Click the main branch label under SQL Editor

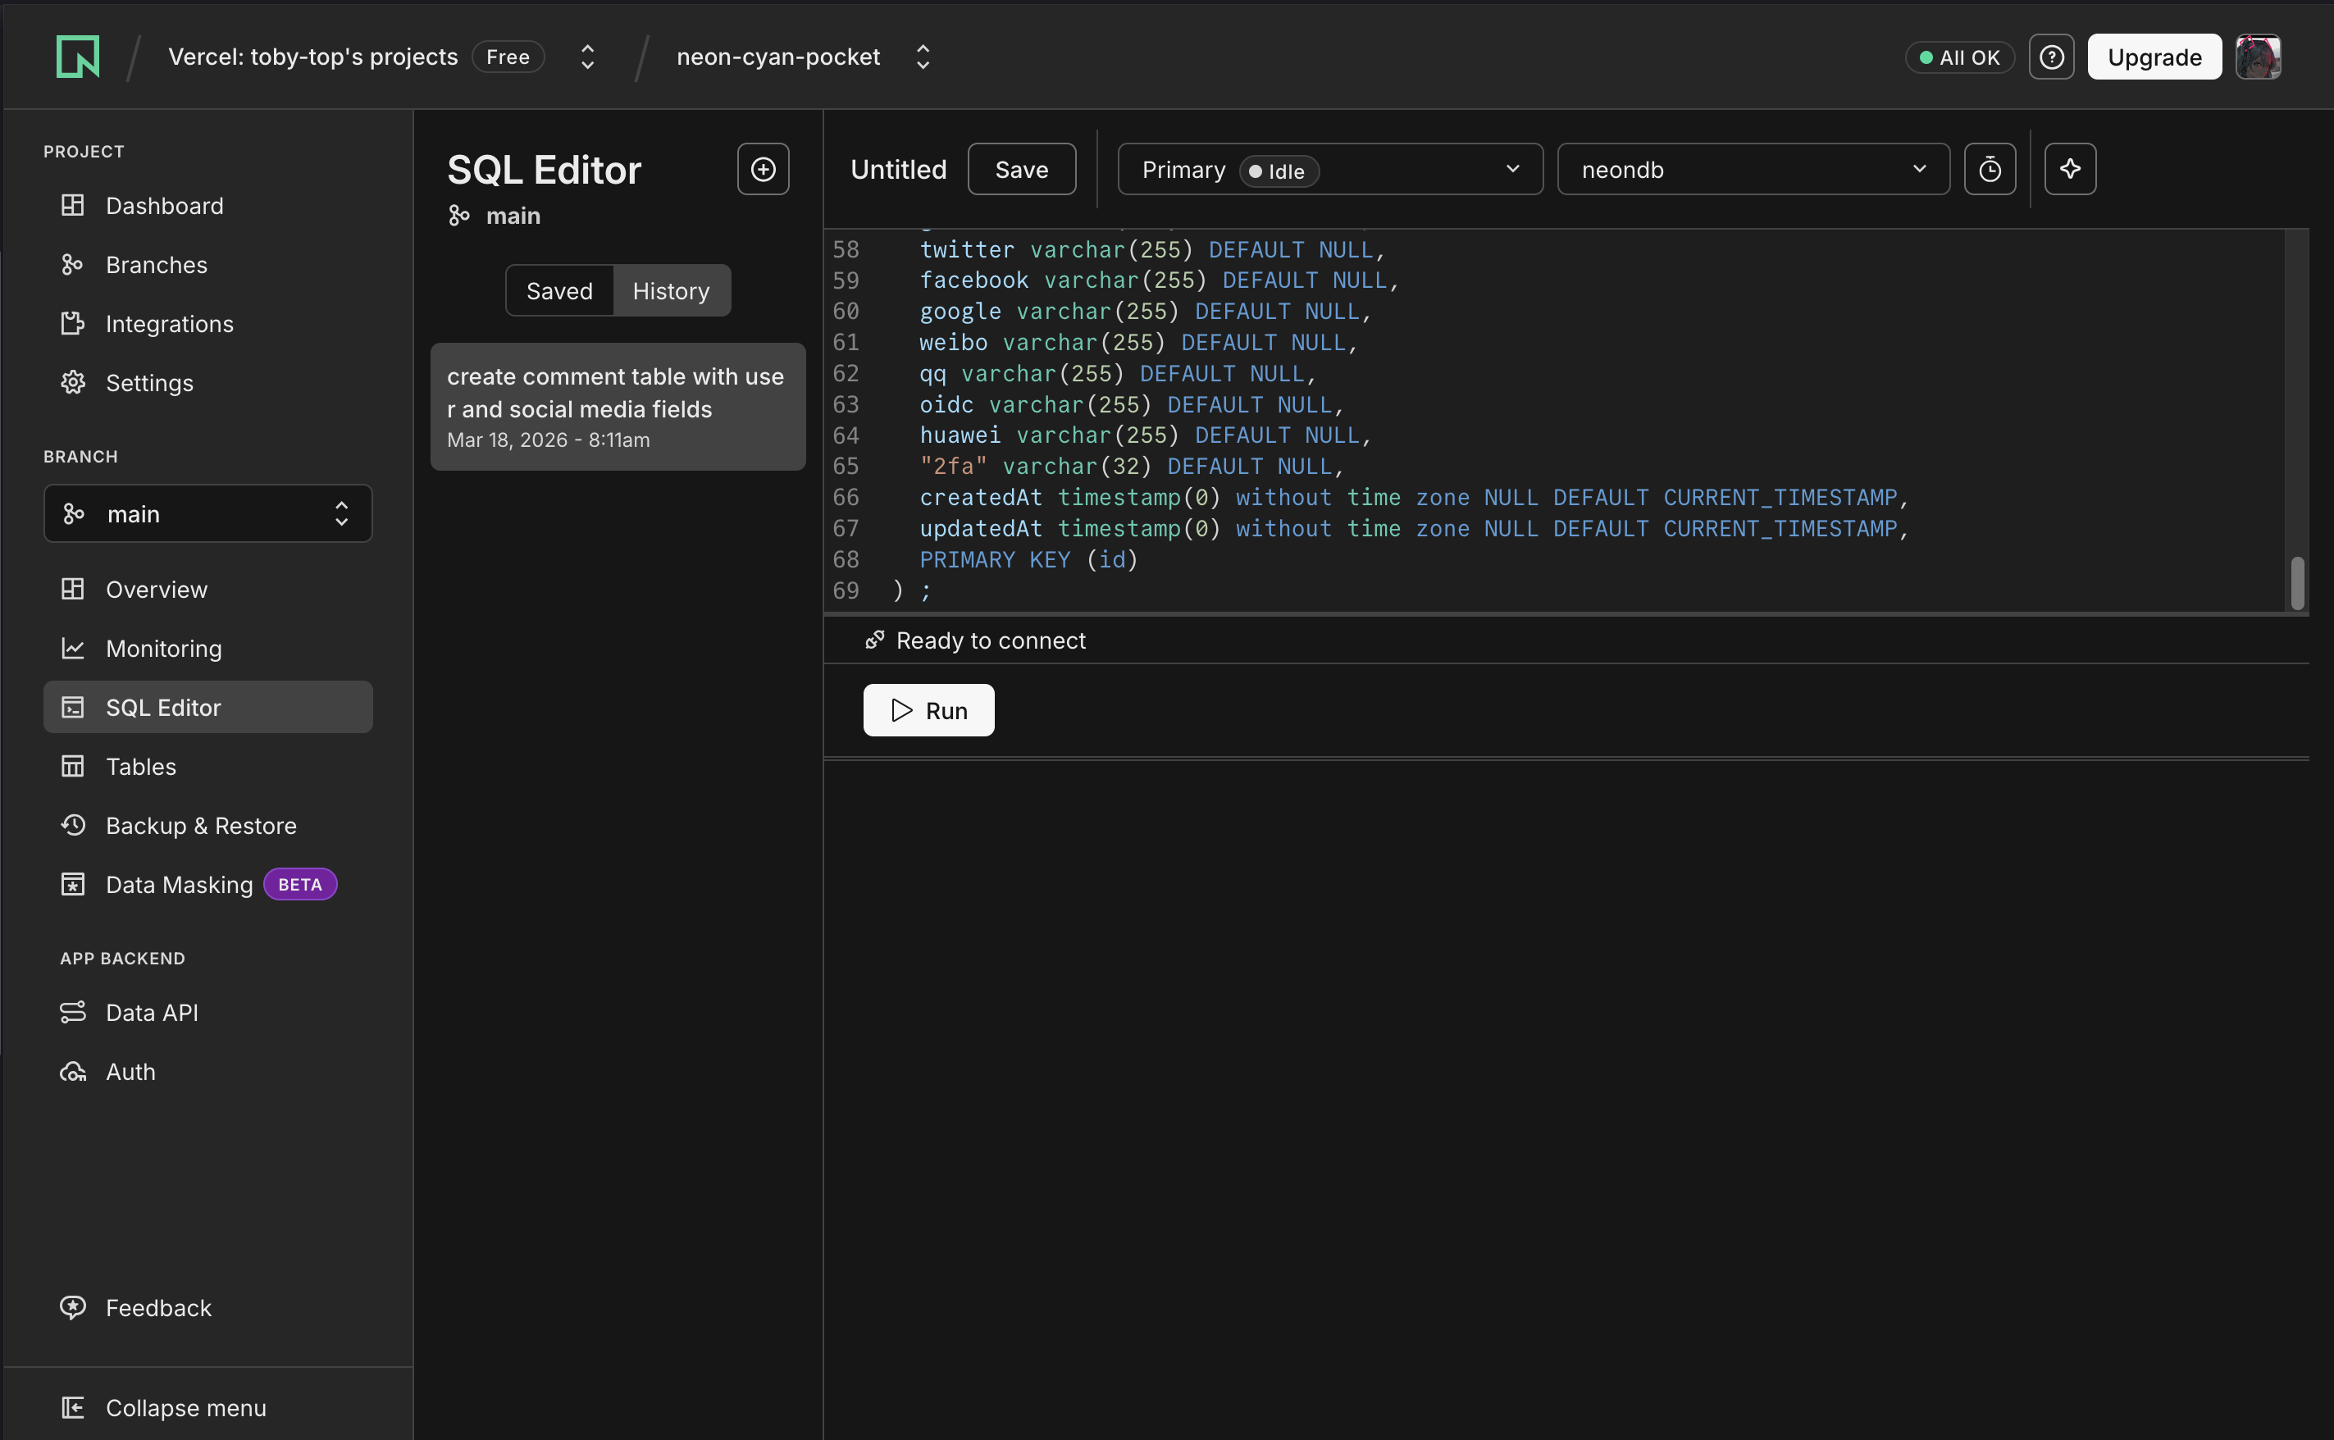pyautogui.click(x=495, y=216)
